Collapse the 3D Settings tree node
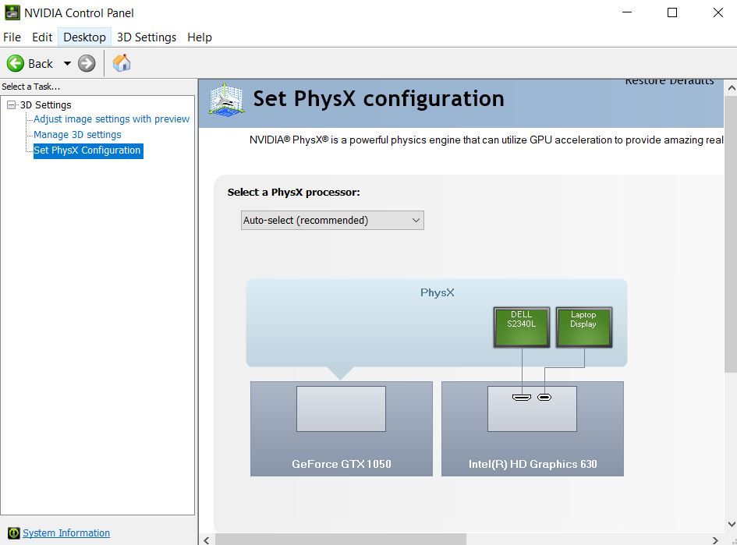The image size is (737, 545). (x=12, y=105)
